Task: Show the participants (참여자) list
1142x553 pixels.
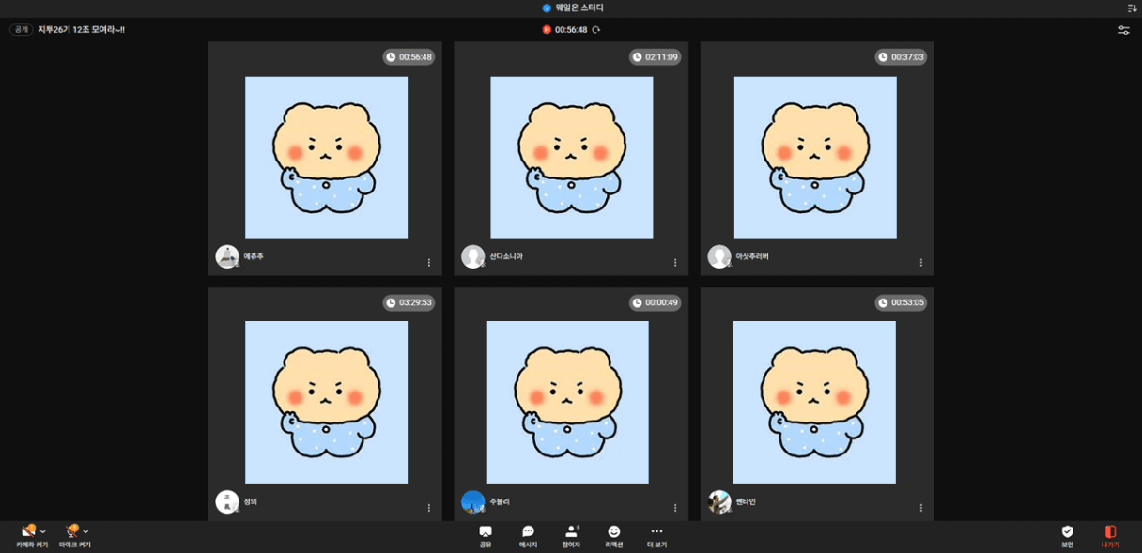Action: coord(571,532)
